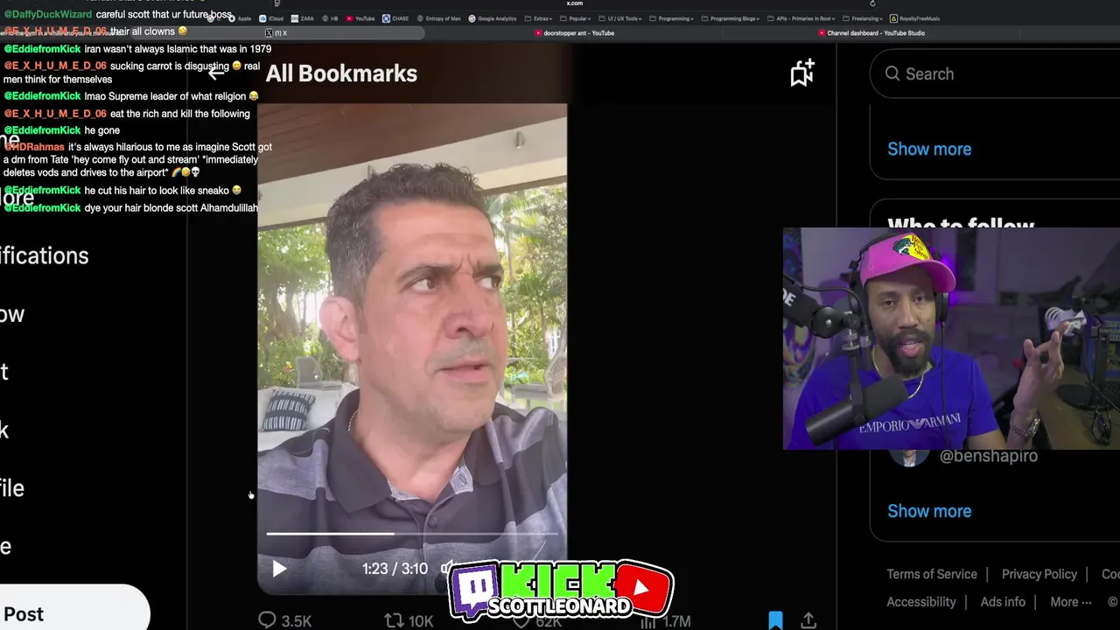Click the add bookmark folder icon

pos(802,73)
